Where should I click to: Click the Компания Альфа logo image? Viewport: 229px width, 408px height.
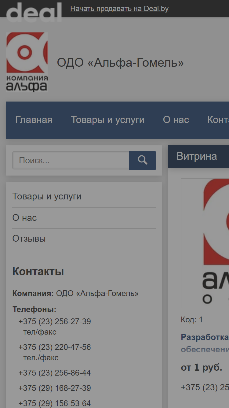coord(27,62)
